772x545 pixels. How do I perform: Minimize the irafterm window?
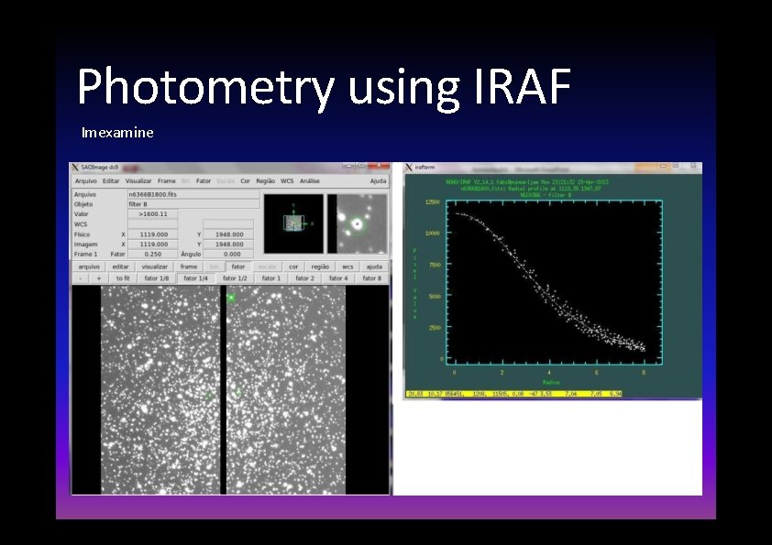pos(664,167)
